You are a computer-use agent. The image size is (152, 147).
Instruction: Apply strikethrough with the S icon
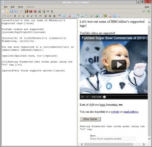[x=27, y=16]
